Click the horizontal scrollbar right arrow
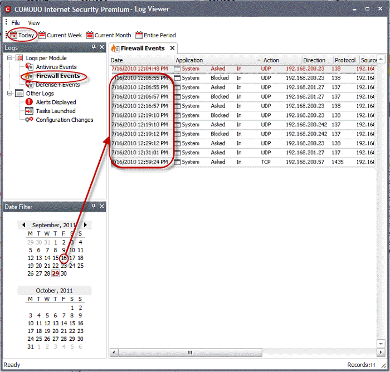Viewport: 390px width, 372px height. (x=381, y=353)
